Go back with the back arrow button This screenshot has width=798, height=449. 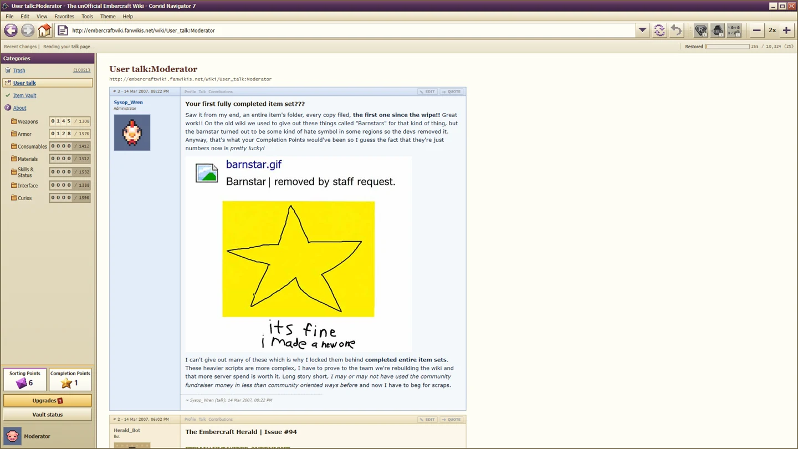(11, 30)
